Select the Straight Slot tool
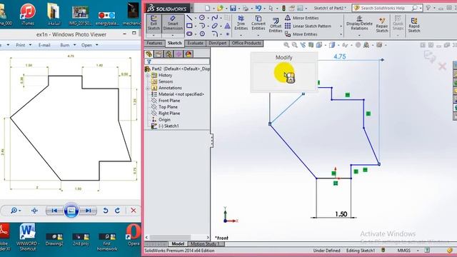Screen dimensions: 457x257 [189, 34]
